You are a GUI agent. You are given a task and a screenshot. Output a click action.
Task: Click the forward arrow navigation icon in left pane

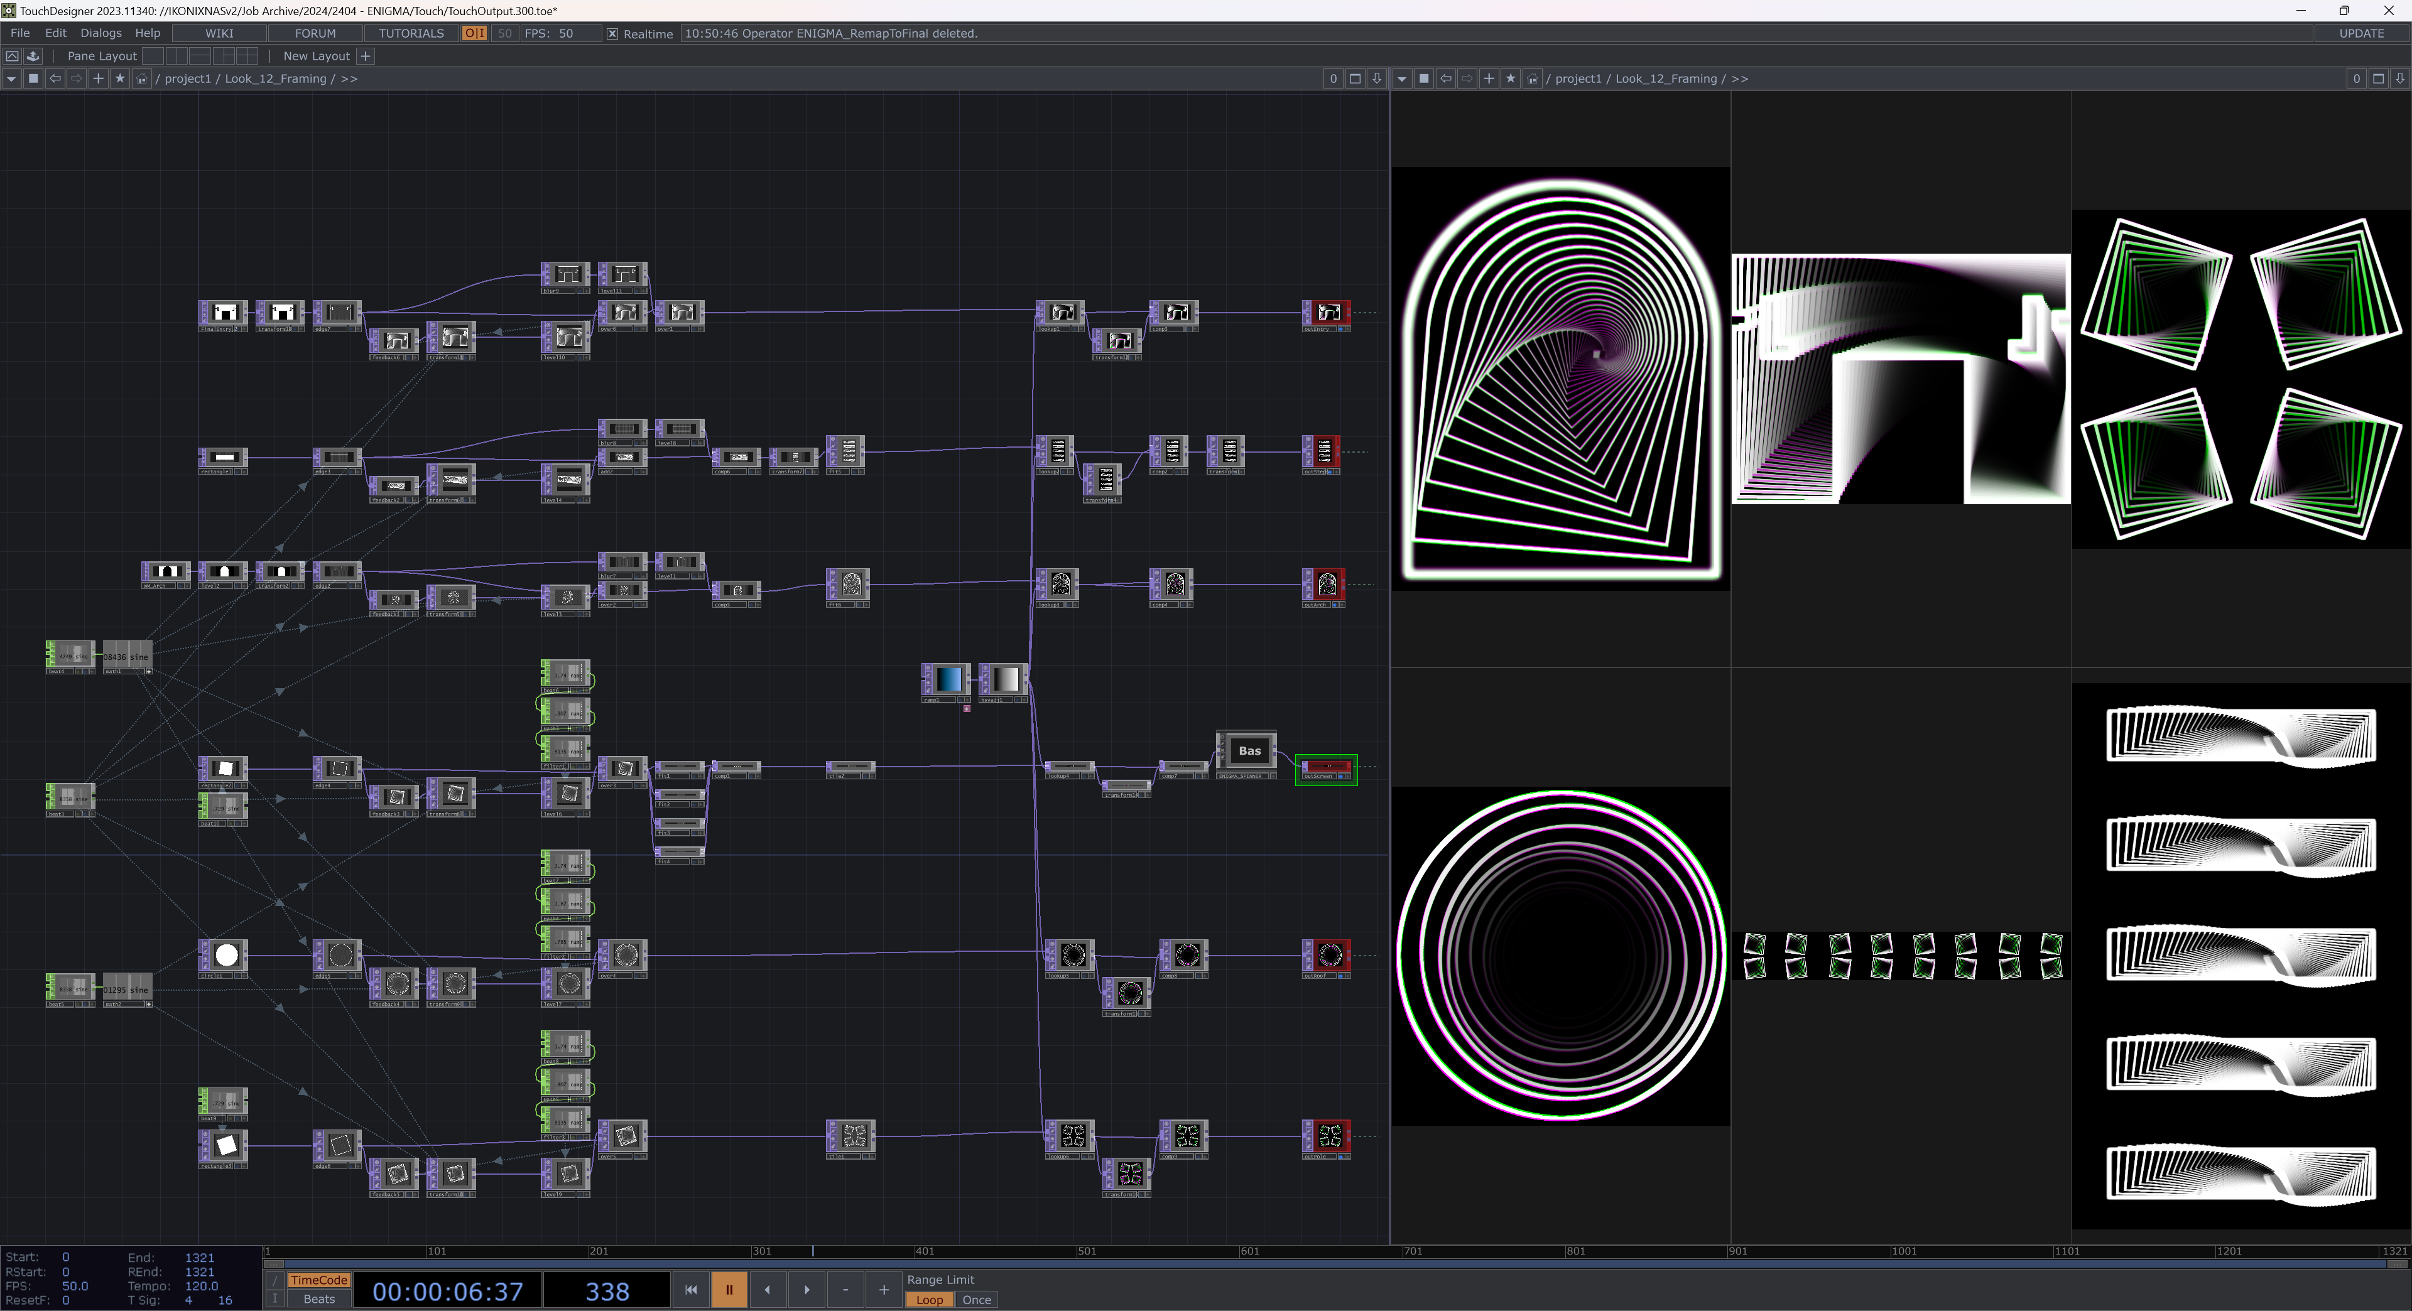point(76,78)
